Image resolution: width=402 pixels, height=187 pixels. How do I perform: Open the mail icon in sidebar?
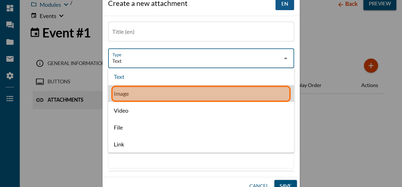pyautogui.click(x=10, y=59)
